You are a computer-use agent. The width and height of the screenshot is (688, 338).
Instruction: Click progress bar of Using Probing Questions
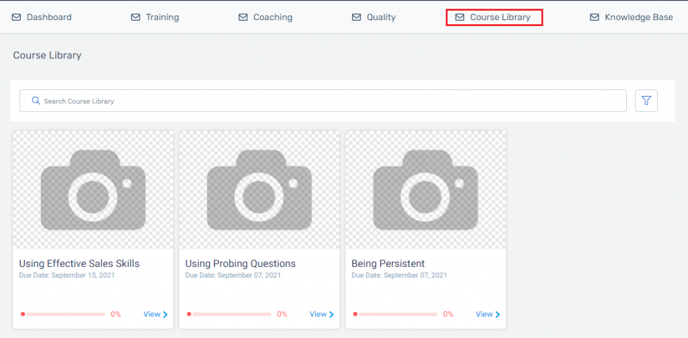click(x=229, y=314)
